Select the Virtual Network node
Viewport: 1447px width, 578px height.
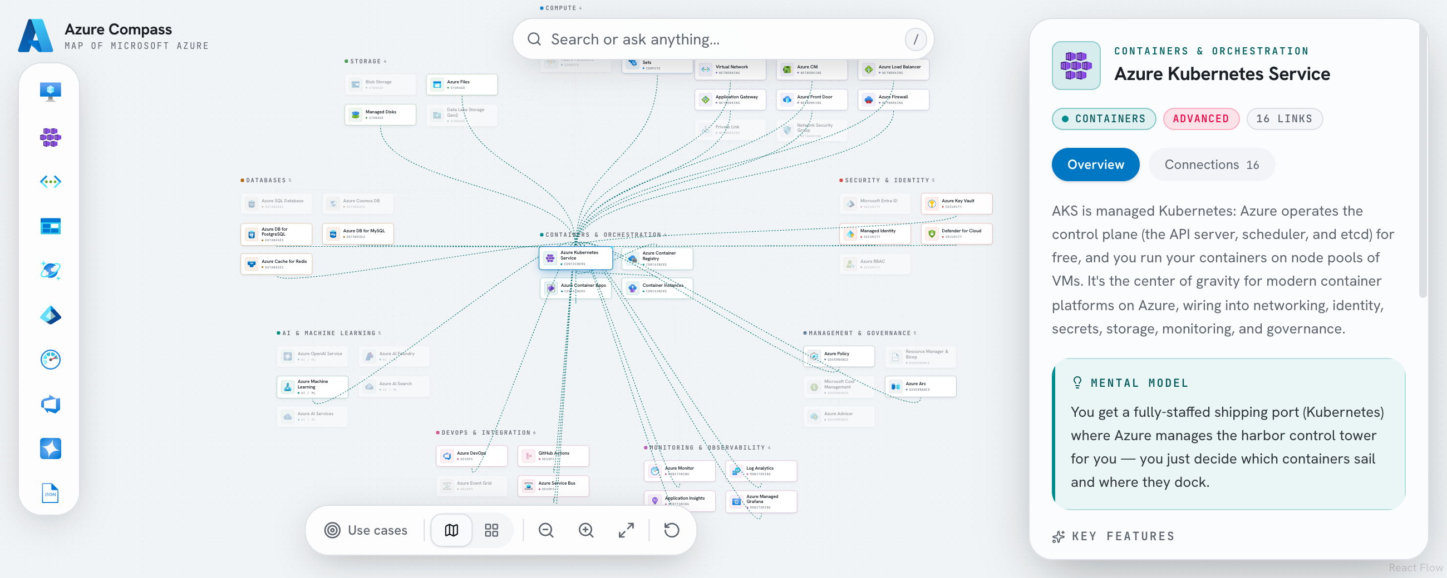[x=730, y=69]
